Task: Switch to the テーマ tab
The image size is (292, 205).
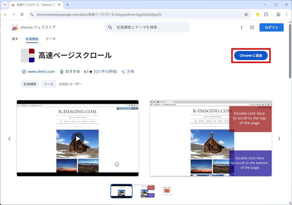Action: pos(51,39)
